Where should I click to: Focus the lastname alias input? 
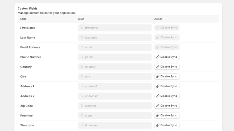(115, 38)
